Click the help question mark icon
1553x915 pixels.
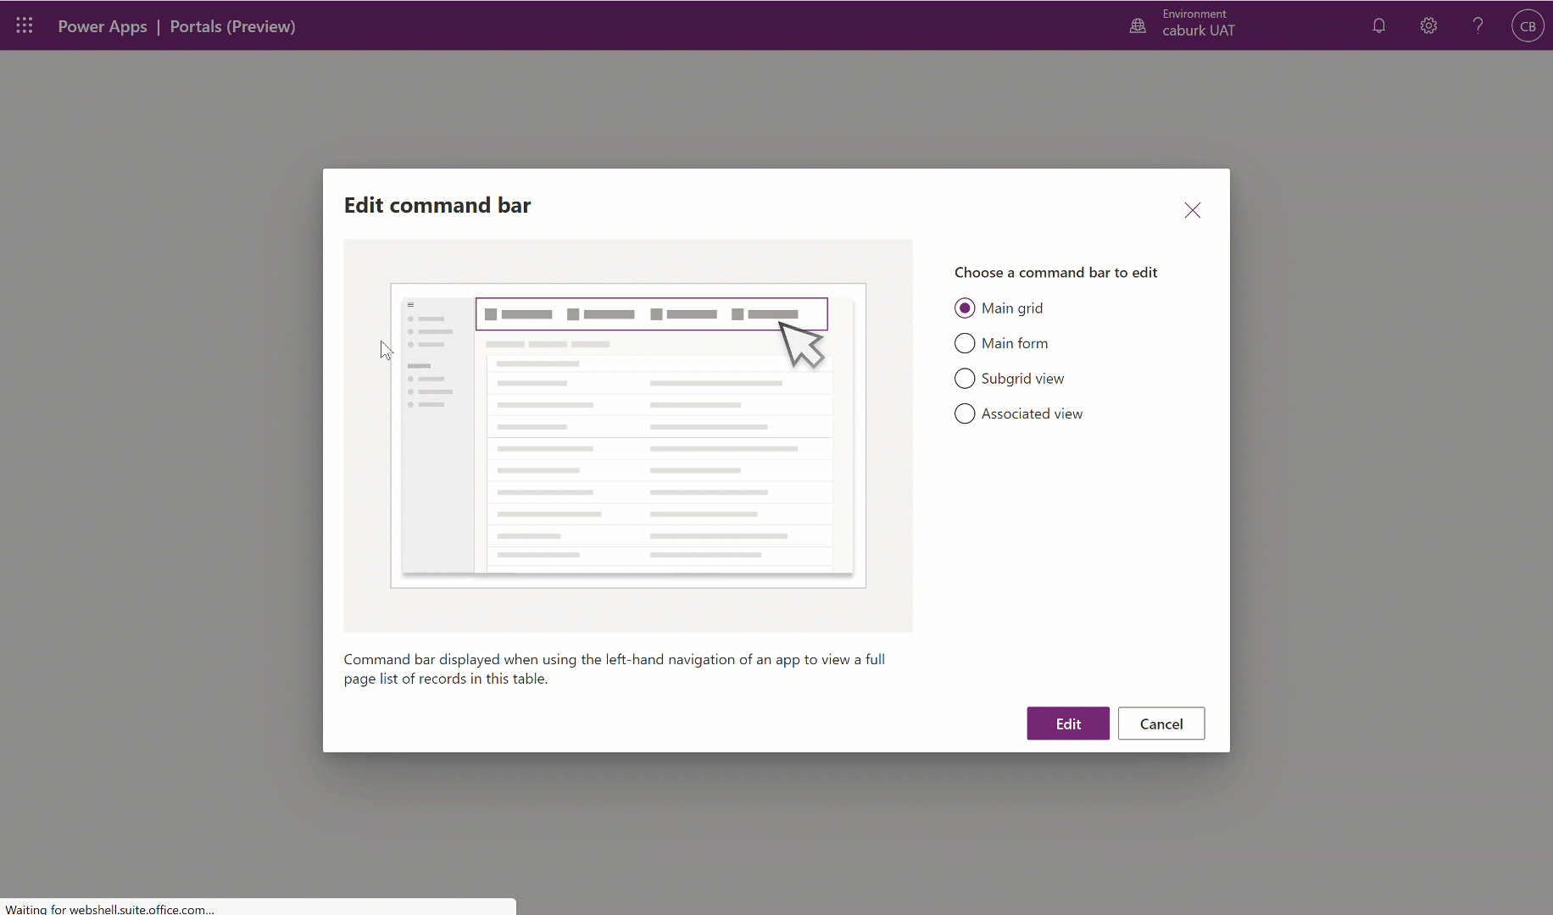1477,25
